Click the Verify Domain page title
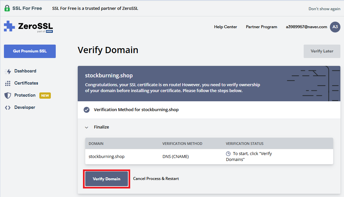 click(x=108, y=50)
